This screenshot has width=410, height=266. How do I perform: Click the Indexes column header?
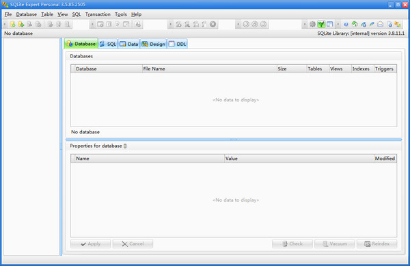point(362,69)
